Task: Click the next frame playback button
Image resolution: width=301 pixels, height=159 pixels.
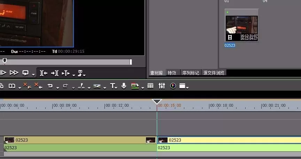Action: point(3,73)
